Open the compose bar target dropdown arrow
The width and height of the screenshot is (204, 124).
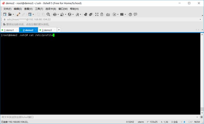click(x=197, y=117)
